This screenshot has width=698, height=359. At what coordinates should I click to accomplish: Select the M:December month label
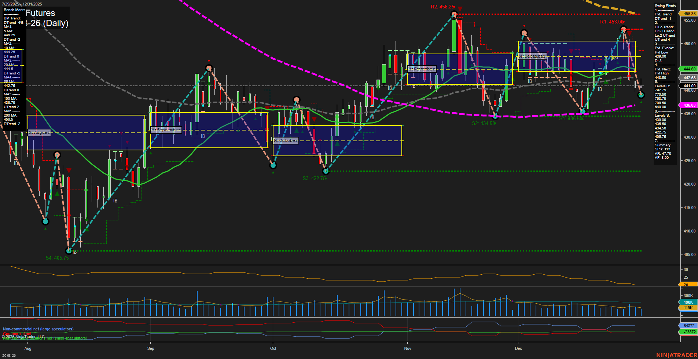tap(532, 56)
